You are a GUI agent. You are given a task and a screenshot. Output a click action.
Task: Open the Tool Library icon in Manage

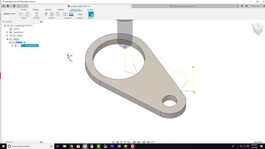pos(65,14)
